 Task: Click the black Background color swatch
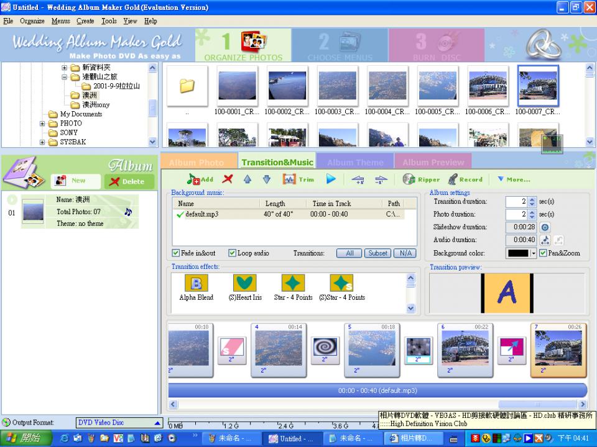coord(517,253)
